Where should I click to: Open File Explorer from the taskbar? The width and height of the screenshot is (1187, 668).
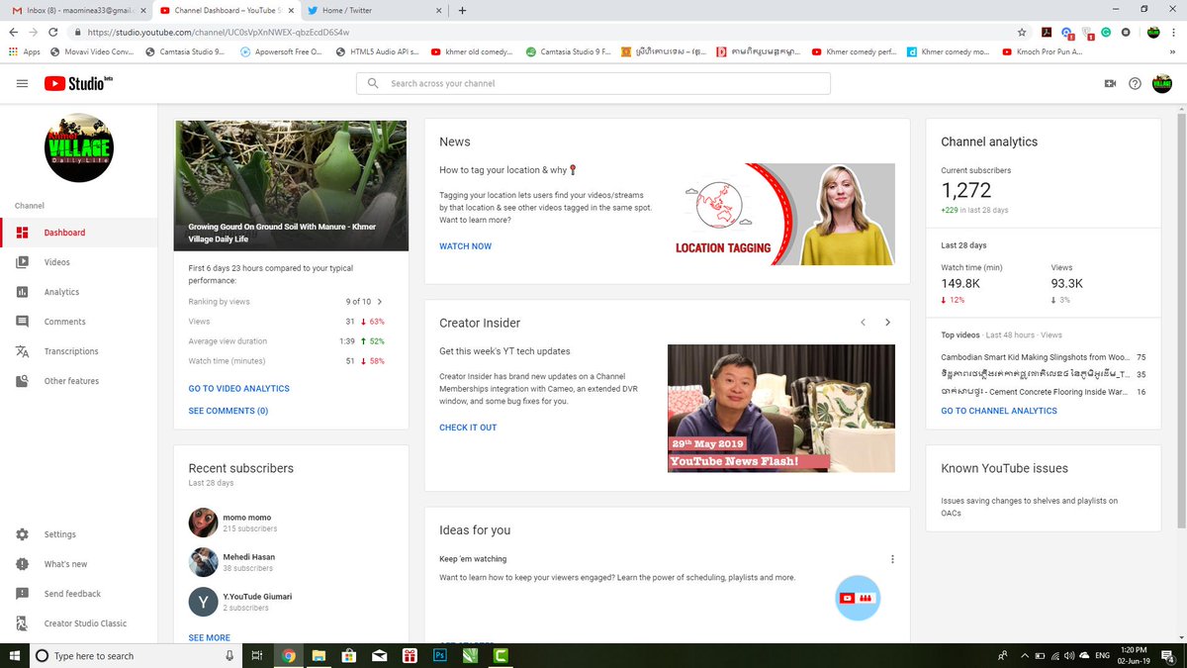coord(319,655)
